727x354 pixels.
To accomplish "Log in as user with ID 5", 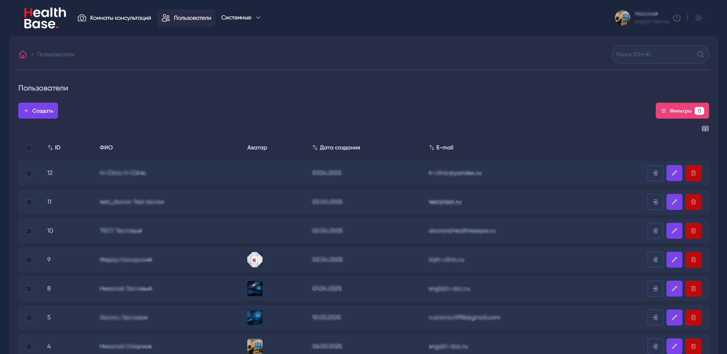I will 655,317.
